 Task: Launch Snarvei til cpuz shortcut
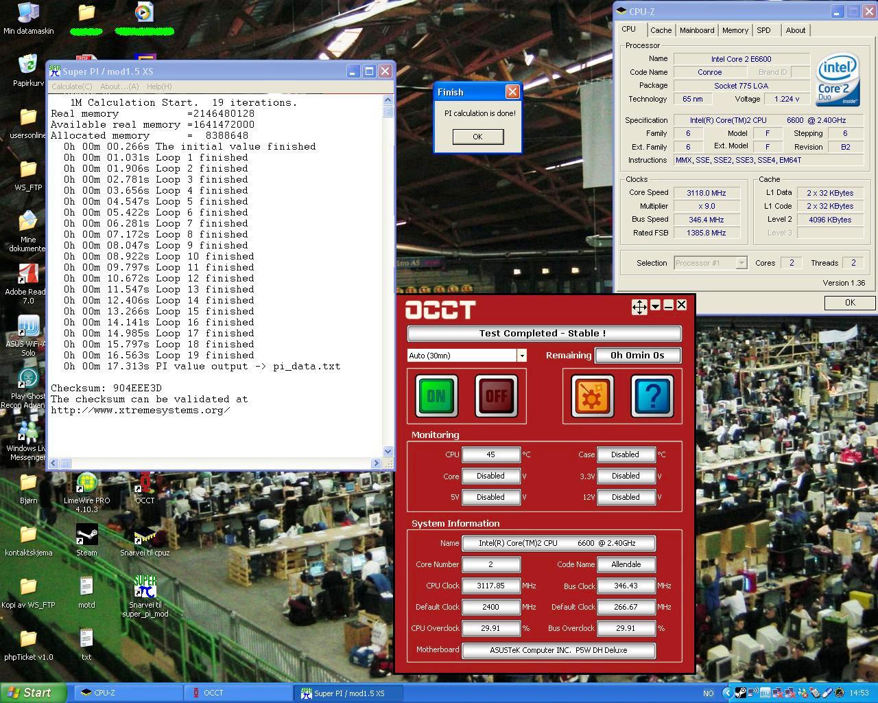(x=145, y=540)
